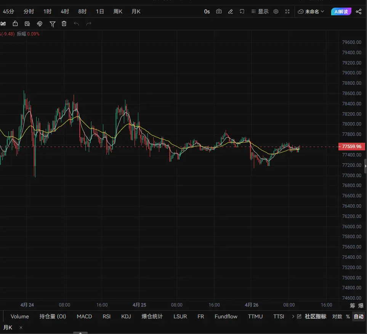
Task: Edit indicator list pencil icon
Action: point(299,316)
